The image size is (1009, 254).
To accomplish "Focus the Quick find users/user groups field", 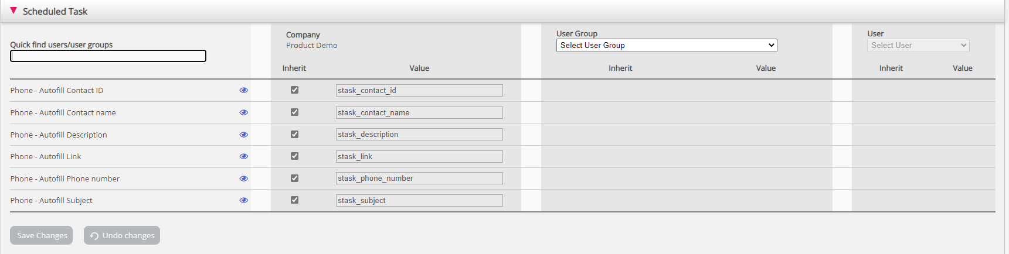I will pyautogui.click(x=108, y=56).
